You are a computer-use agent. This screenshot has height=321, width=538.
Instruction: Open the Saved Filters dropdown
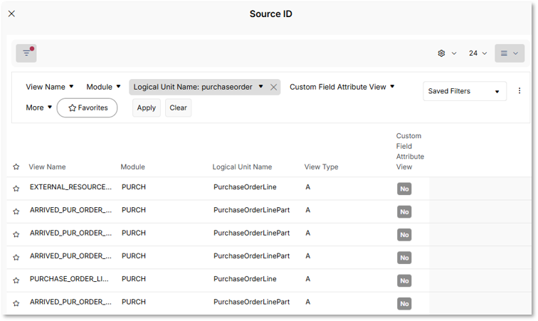point(465,91)
